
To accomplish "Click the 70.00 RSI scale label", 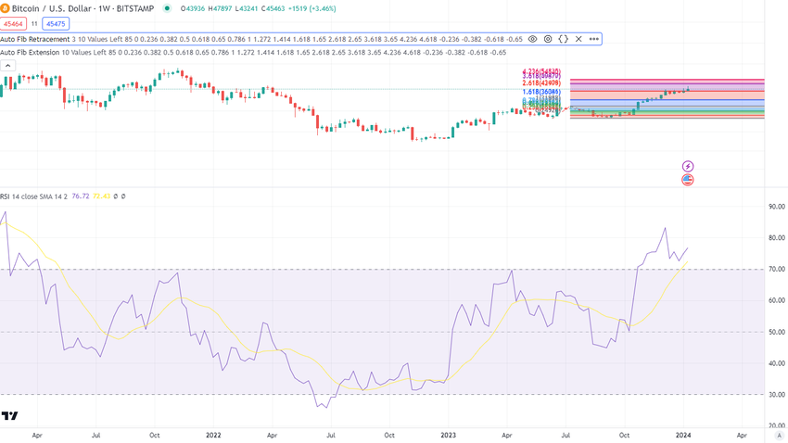I will coord(777,269).
